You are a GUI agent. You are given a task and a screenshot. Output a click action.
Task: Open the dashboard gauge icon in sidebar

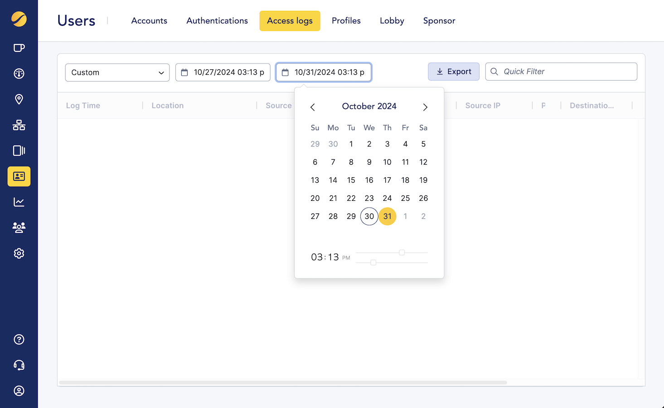(x=19, y=73)
